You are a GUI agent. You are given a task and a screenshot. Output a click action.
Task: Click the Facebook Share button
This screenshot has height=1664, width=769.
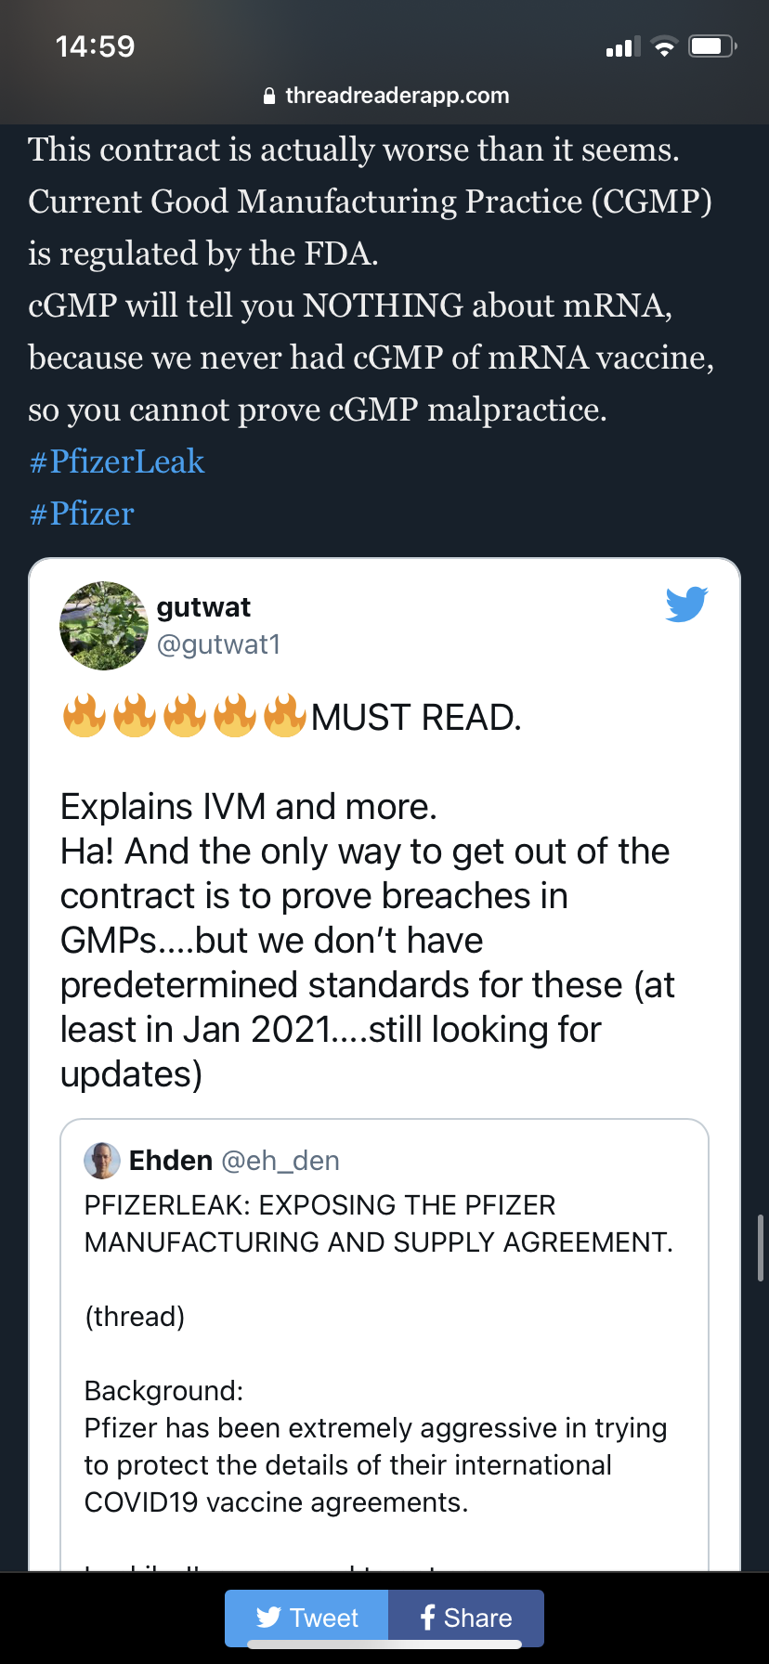tap(466, 1618)
